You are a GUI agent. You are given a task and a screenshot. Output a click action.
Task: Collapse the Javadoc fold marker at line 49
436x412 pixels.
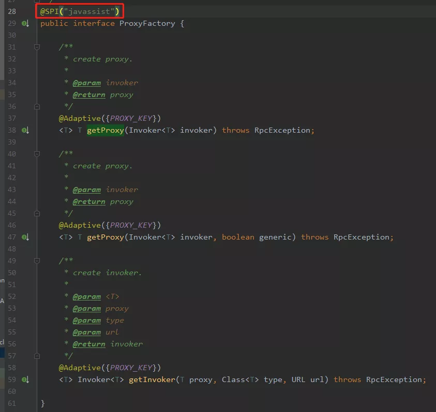tap(37, 261)
